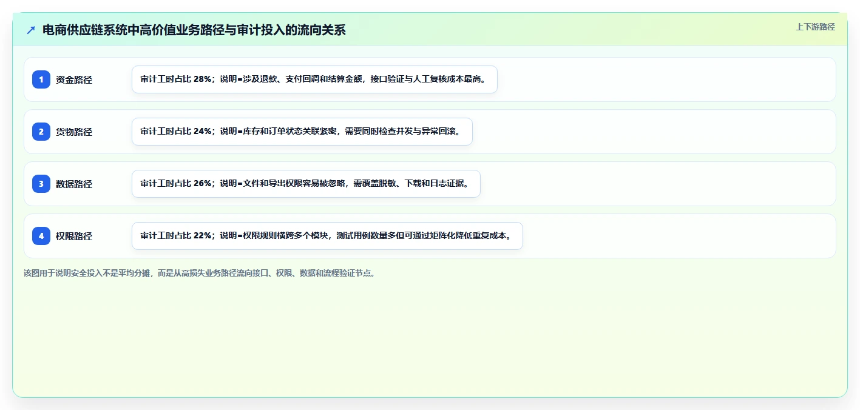
Task: Click the number 4 badge for 权限路径
Action: click(41, 236)
